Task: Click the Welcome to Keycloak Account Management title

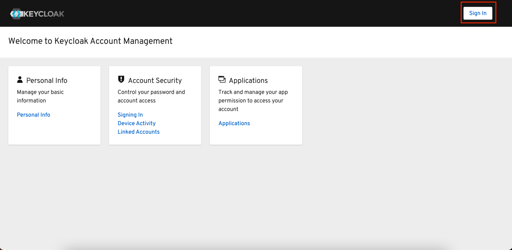Action: [90, 41]
